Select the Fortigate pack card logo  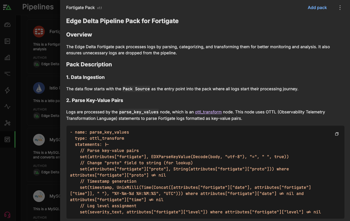39,31
